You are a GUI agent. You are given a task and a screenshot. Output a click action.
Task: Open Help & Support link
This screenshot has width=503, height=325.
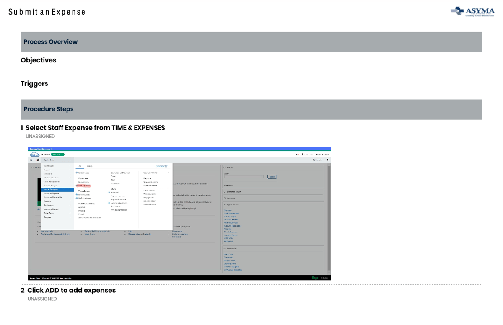322,155
